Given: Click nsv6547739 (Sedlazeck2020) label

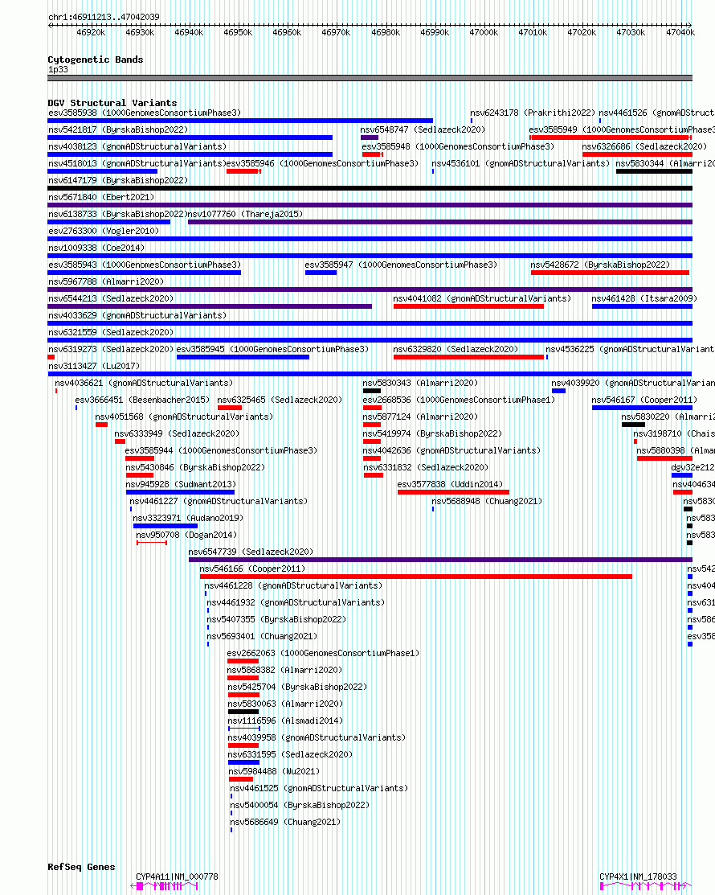Looking at the screenshot, I should click(x=251, y=552).
